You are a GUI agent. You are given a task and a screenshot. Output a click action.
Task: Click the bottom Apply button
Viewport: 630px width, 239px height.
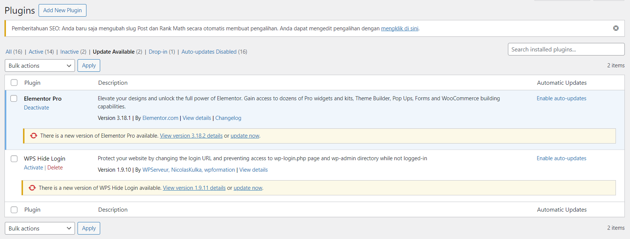click(89, 228)
